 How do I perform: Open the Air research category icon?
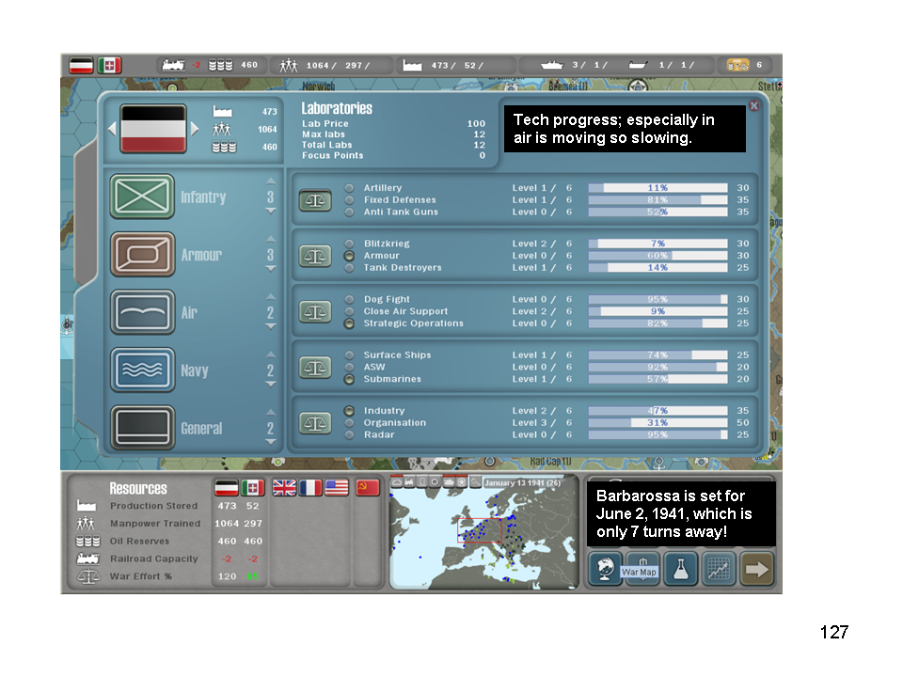click(x=142, y=312)
